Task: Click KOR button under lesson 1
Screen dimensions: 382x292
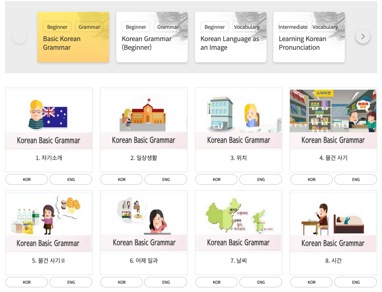Action: (x=27, y=180)
